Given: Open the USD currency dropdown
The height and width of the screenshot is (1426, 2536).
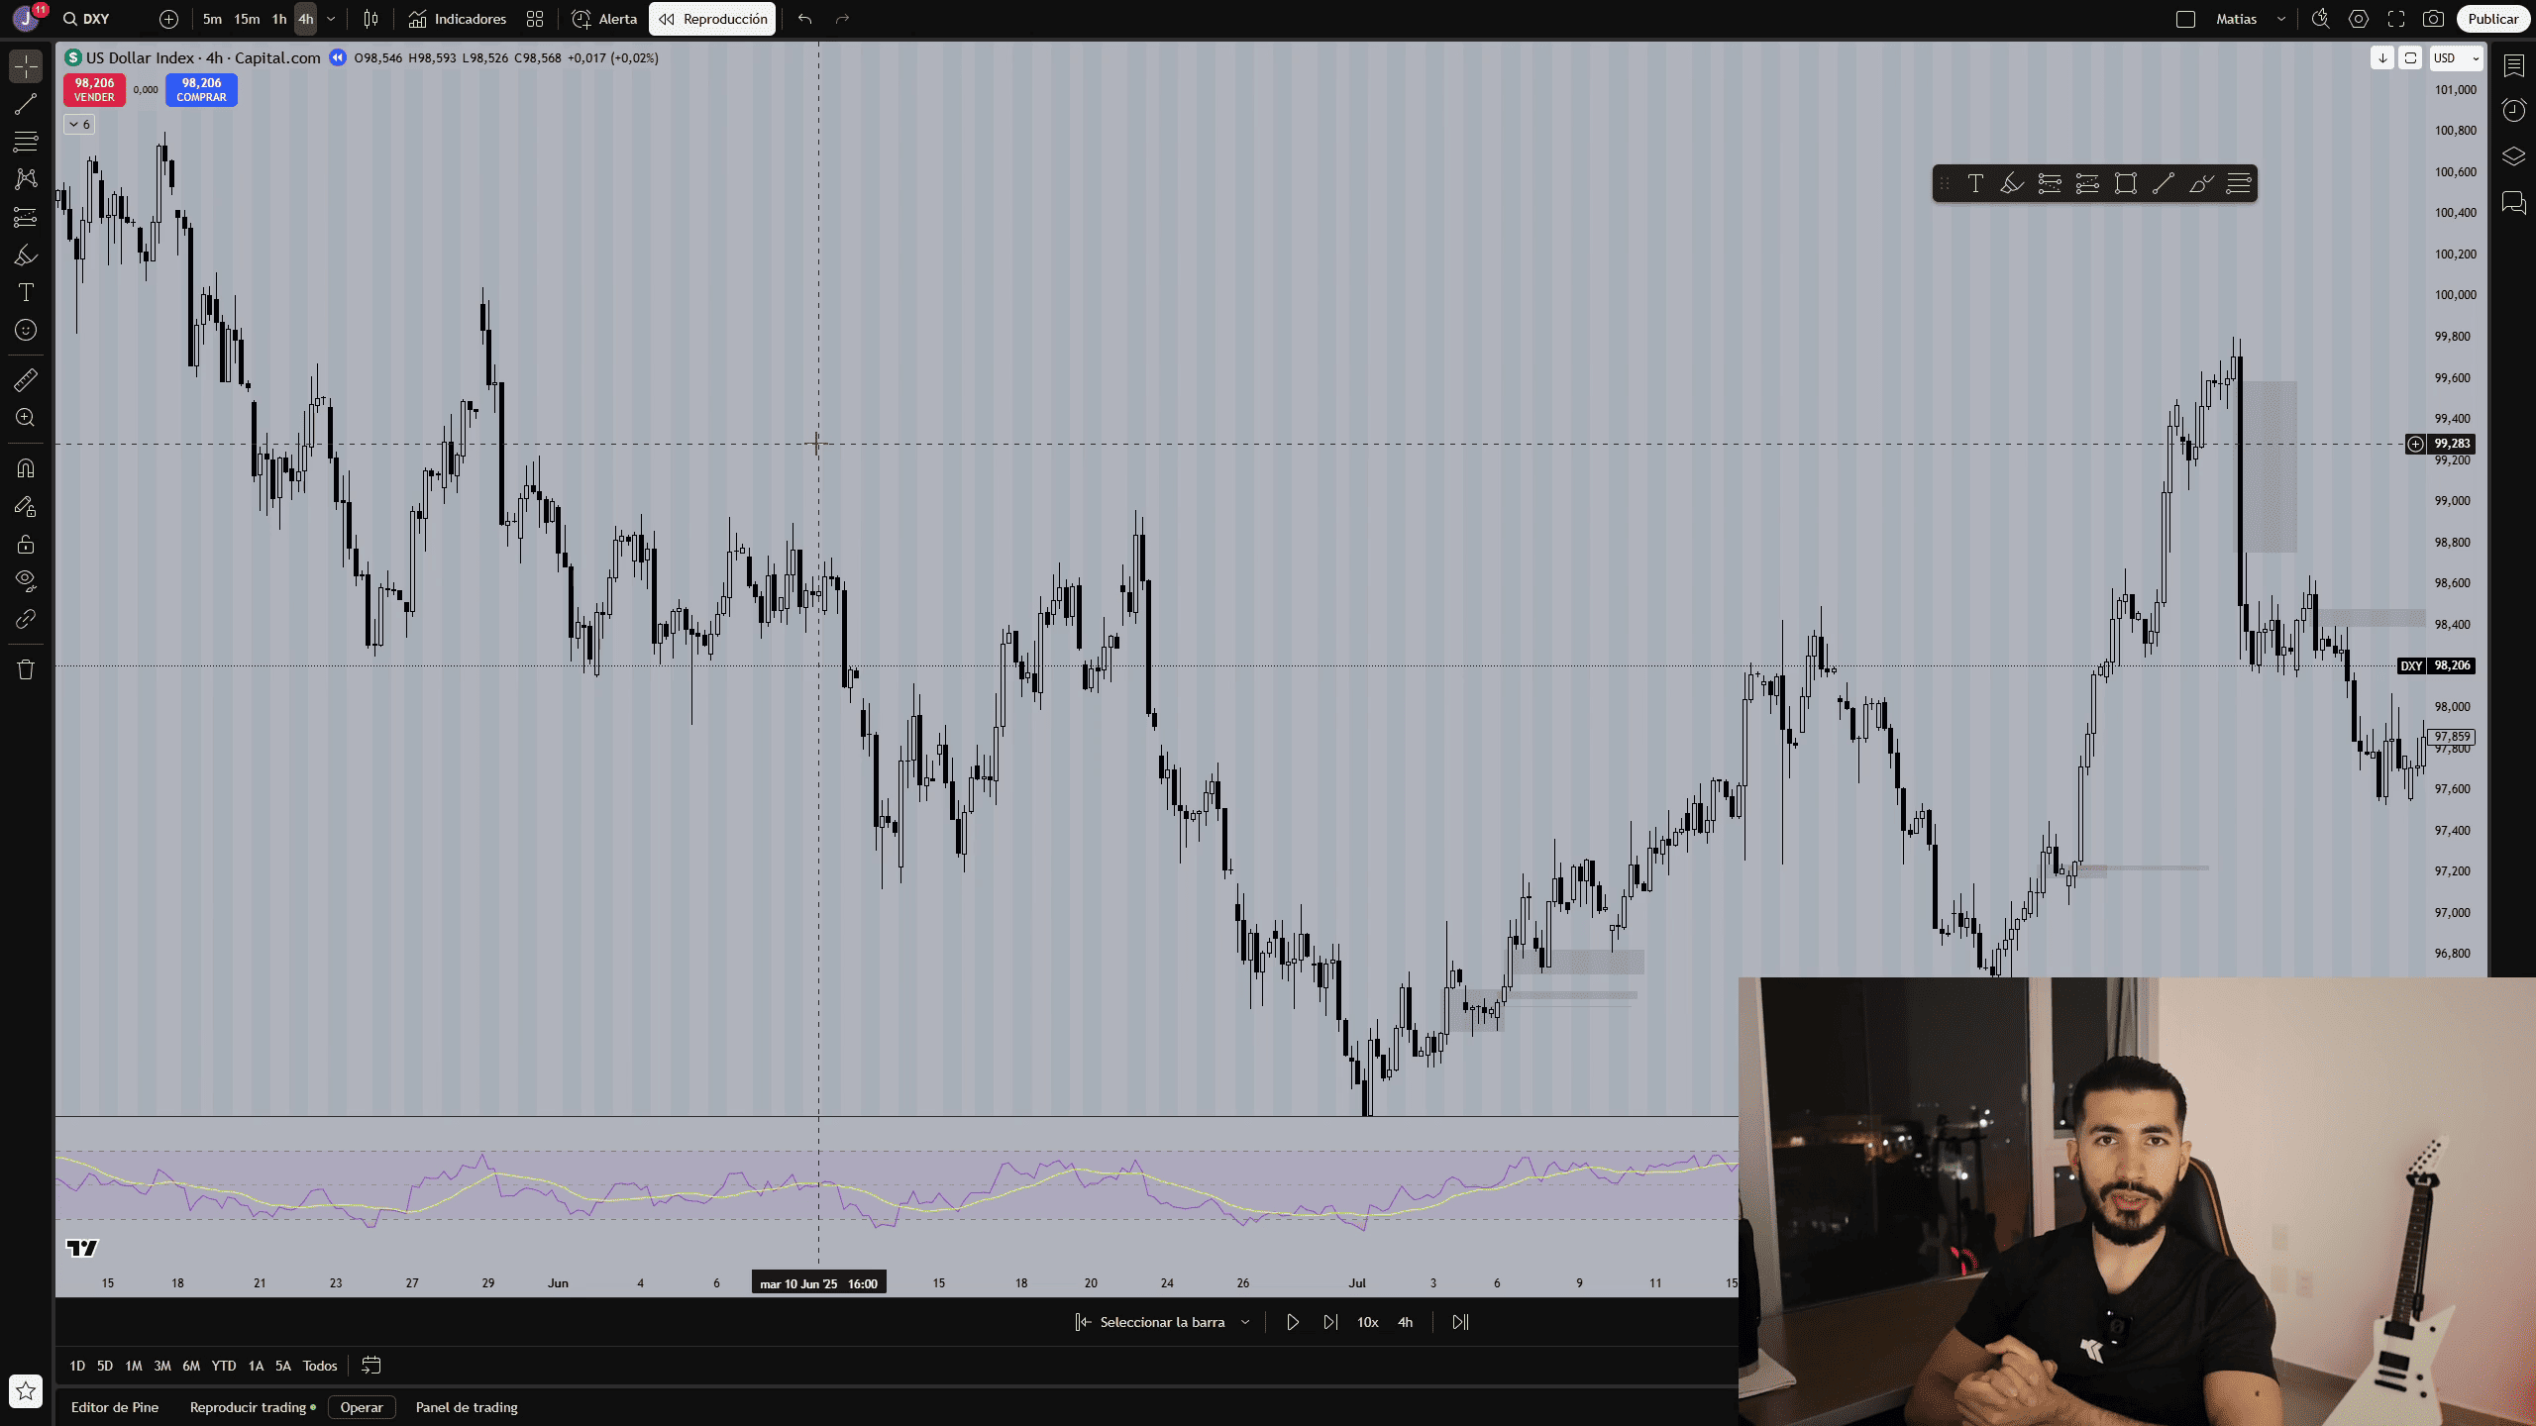Looking at the screenshot, I should click(2455, 58).
